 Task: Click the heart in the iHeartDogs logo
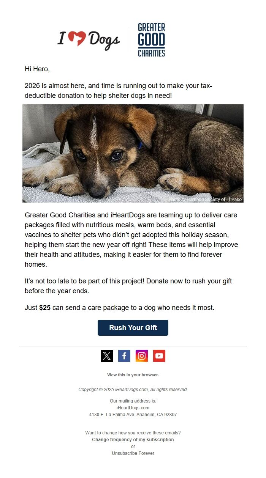78,37
